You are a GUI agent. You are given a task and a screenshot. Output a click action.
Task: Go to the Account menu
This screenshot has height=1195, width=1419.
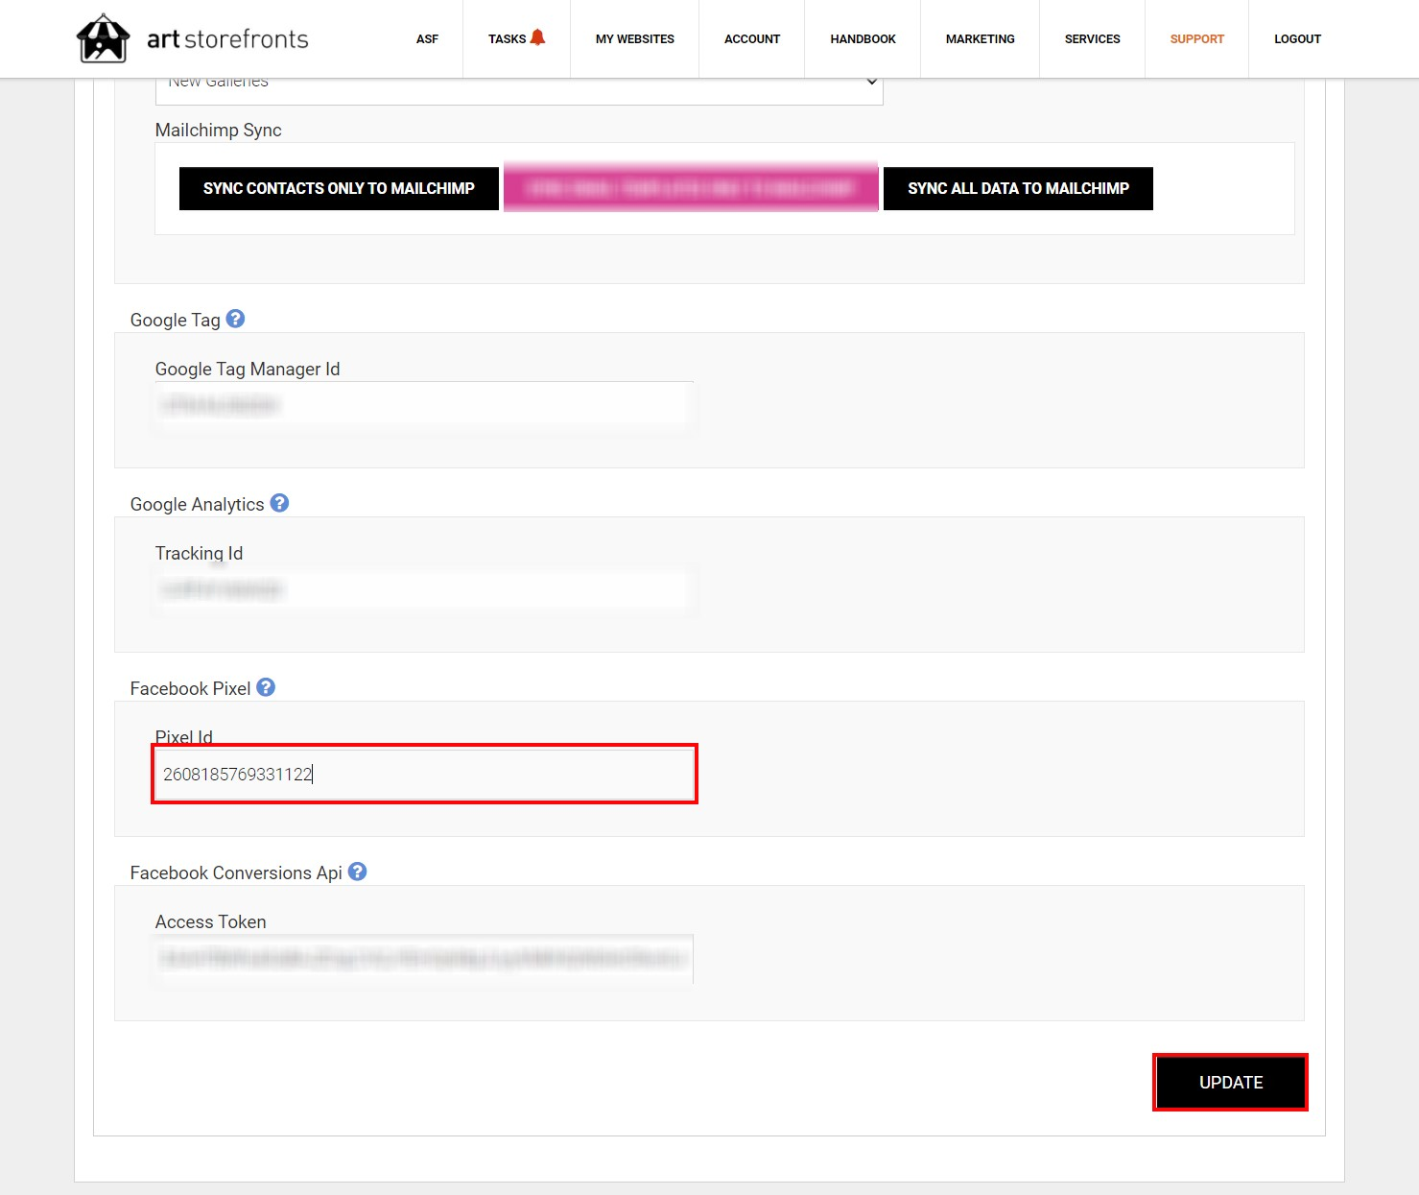click(752, 39)
